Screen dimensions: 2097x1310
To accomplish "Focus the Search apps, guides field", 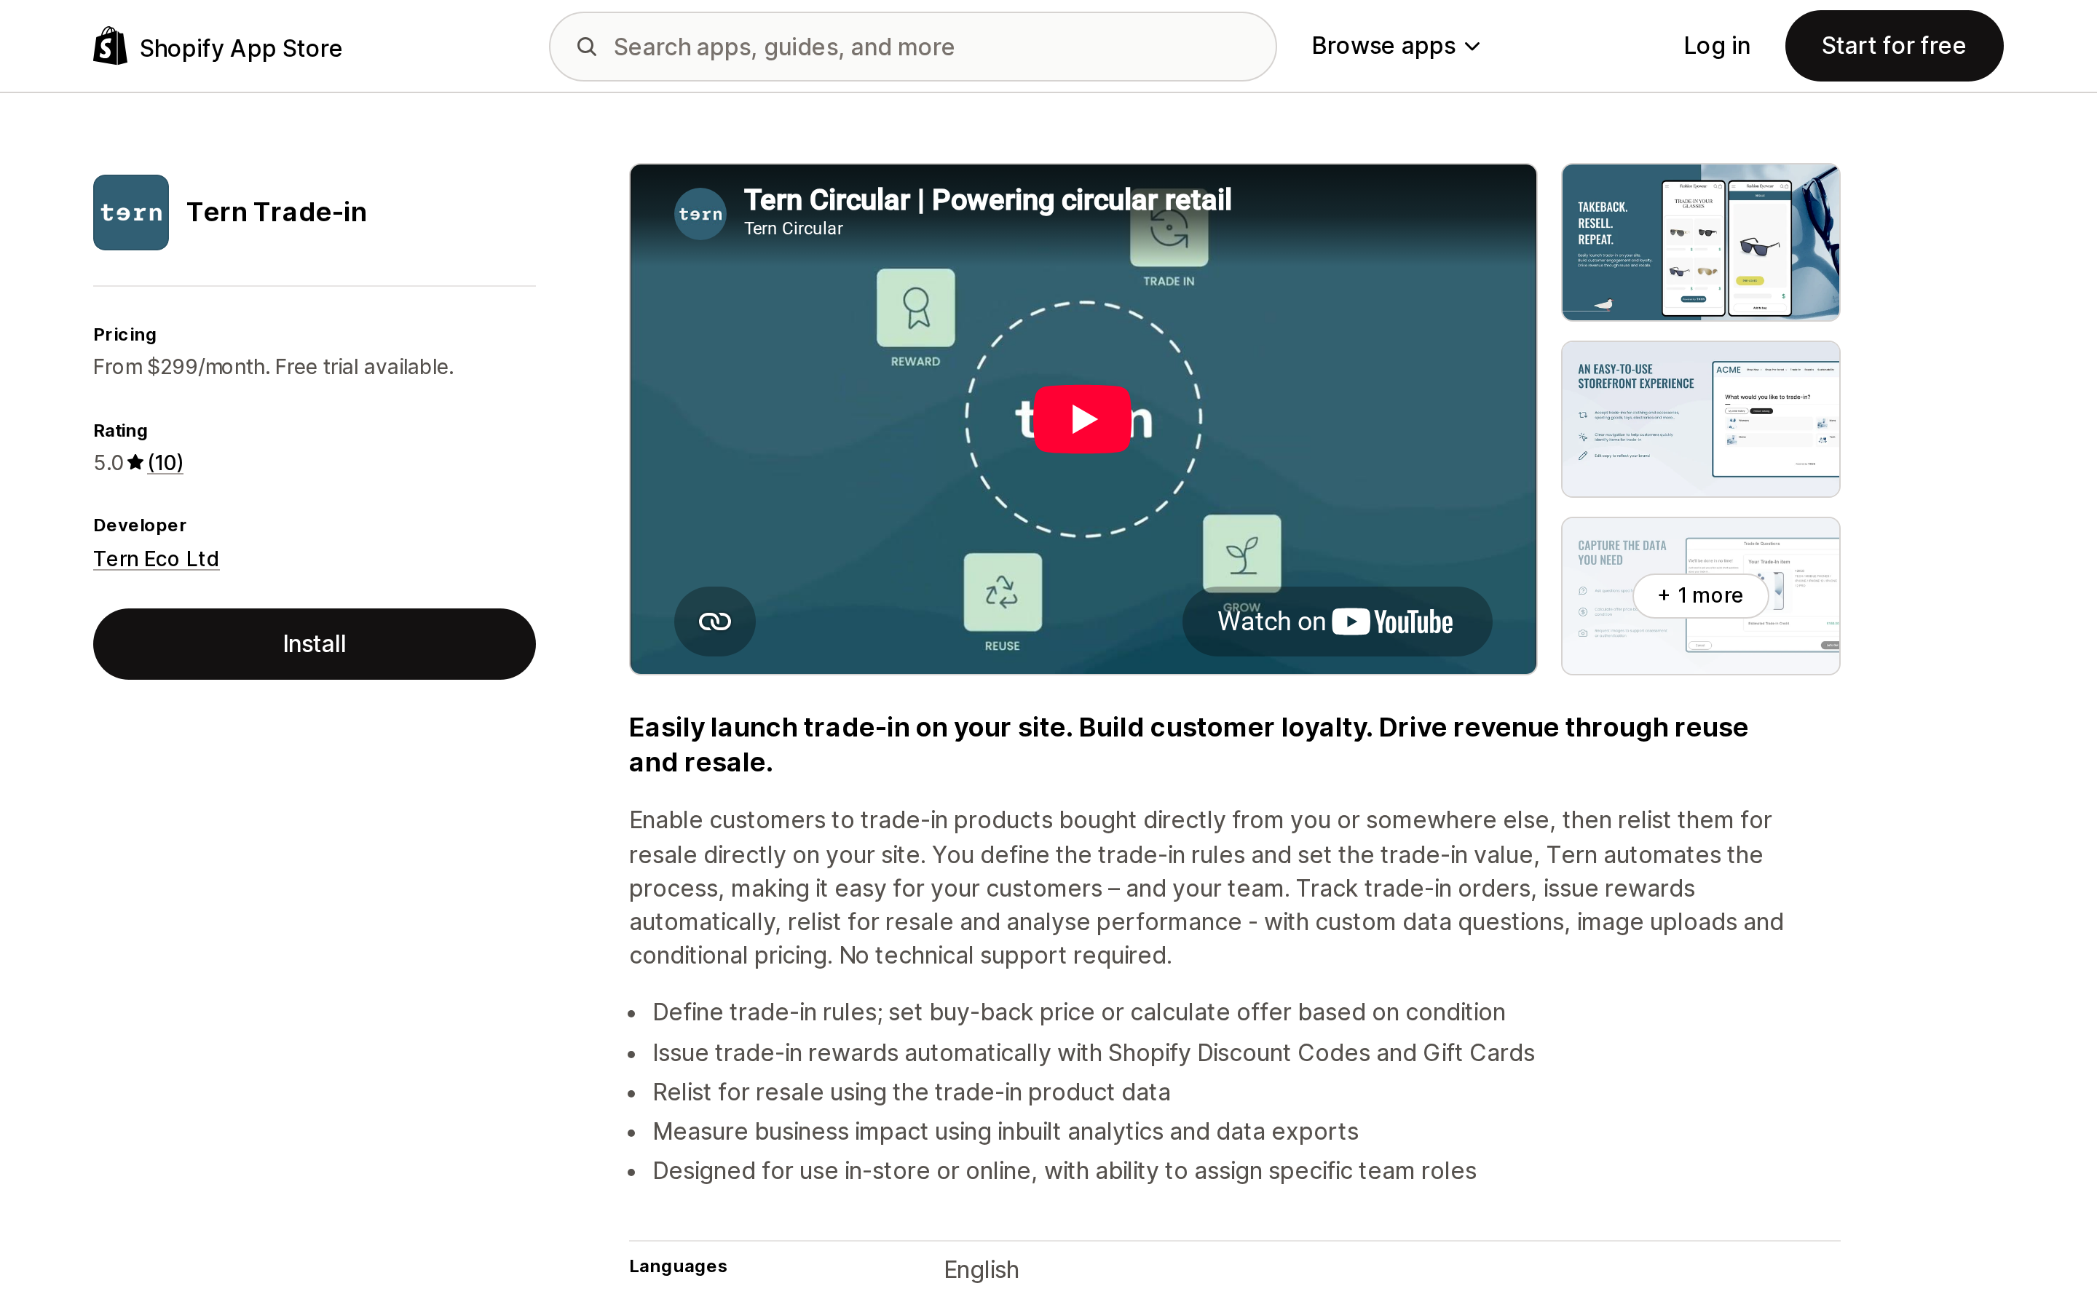I will (x=912, y=47).
